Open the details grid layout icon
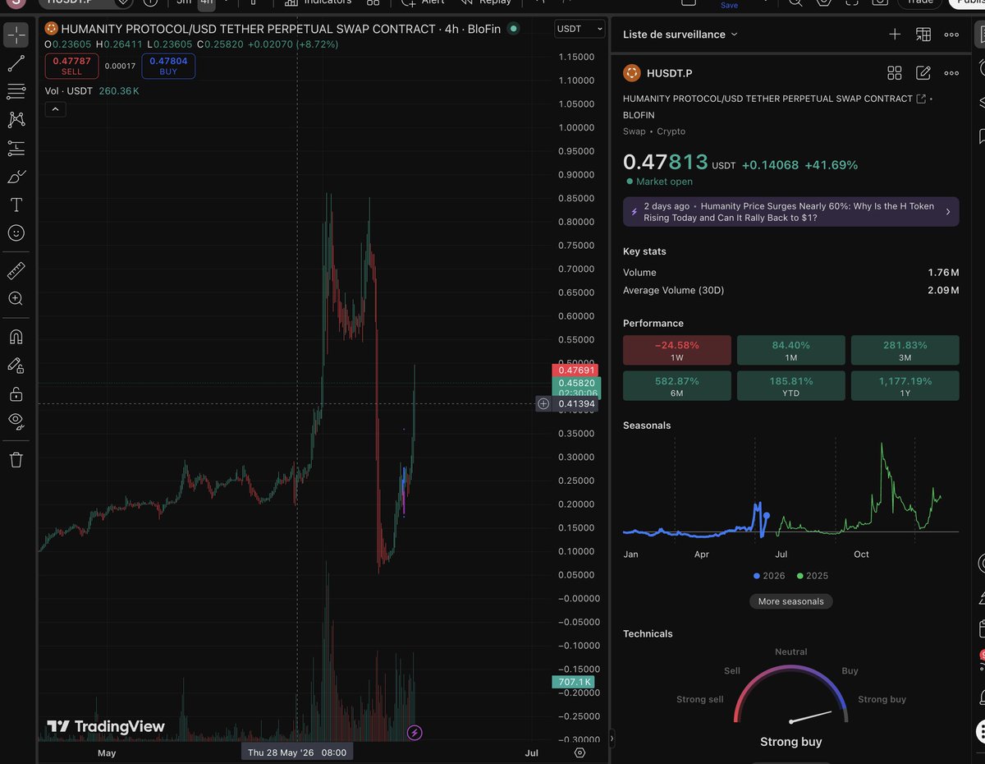The height and width of the screenshot is (764, 985). (895, 73)
